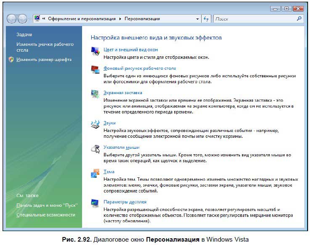
Task: Go forward with the Forward arrow button
Action: tap(22, 19)
